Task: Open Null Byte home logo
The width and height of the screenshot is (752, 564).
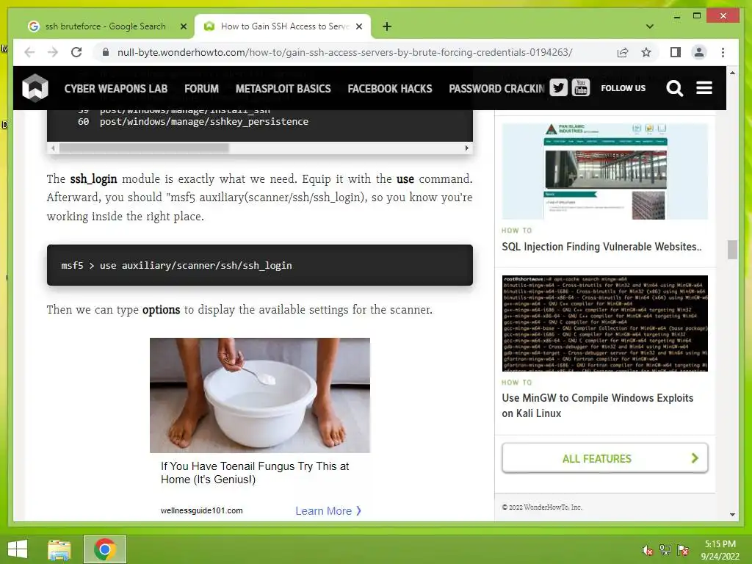Action: (35, 88)
